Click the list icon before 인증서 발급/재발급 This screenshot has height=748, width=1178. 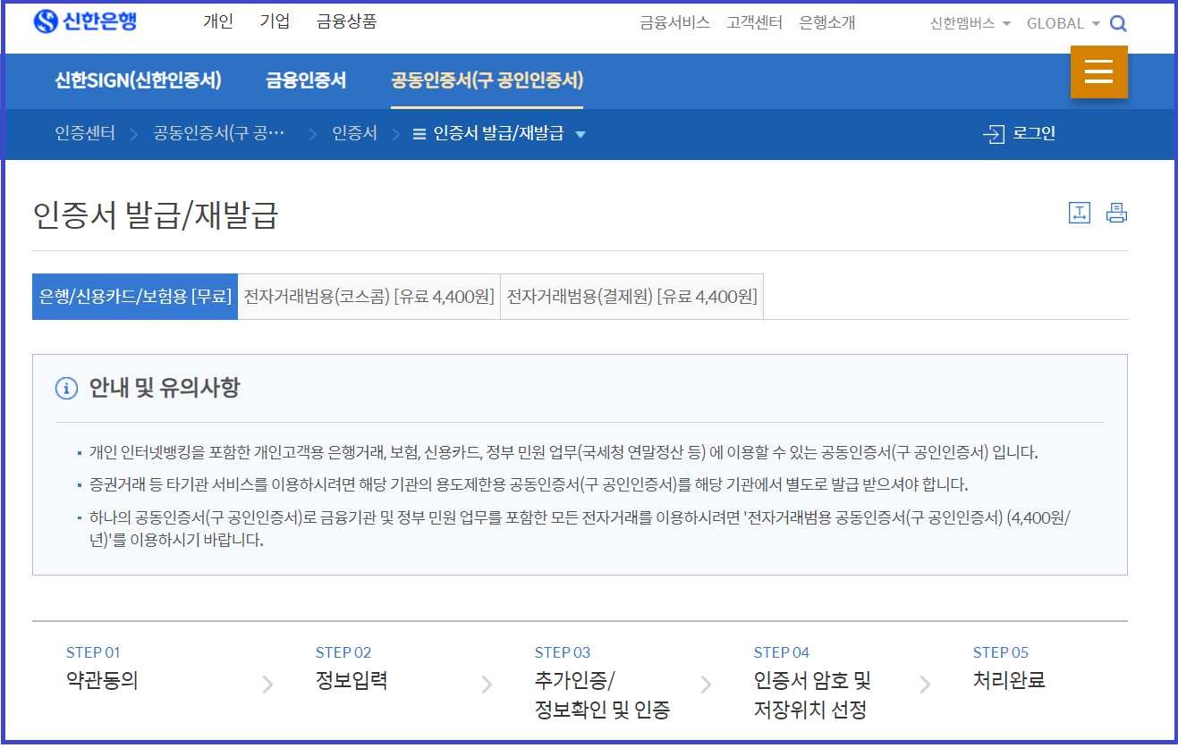coord(419,135)
